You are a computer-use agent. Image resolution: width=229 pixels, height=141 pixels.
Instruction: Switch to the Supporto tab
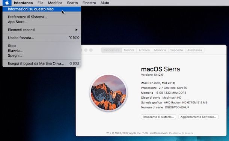176,50
